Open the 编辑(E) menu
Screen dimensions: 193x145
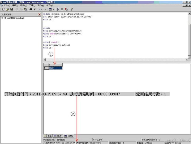pyautogui.click(x=15, y=5)
